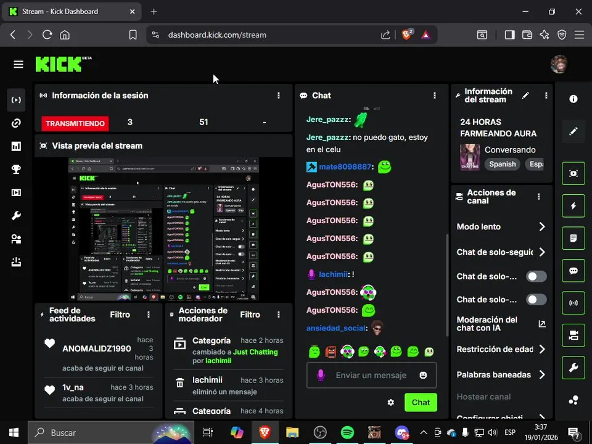Send message with green Chat button
Image resolution: width=592 pixels, height=444 pixels.
(421, 403)
